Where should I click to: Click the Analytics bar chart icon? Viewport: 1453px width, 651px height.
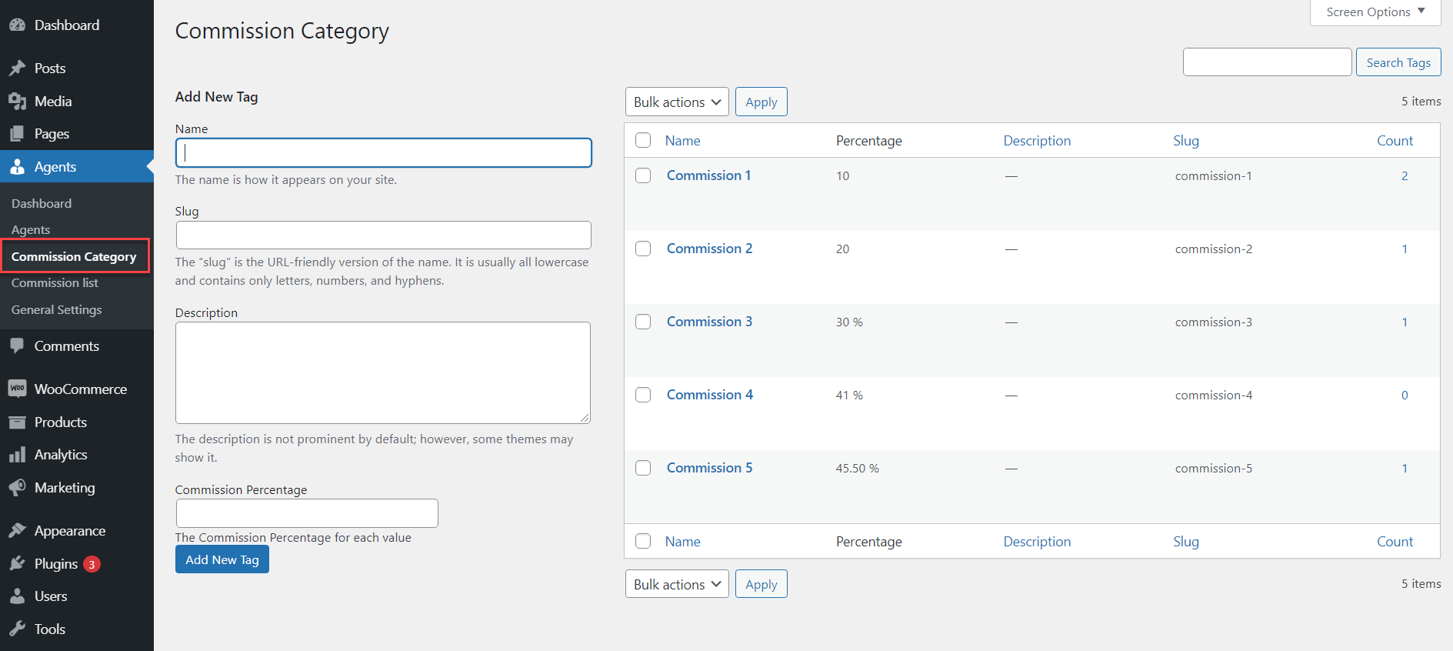[x=17, y=455]
